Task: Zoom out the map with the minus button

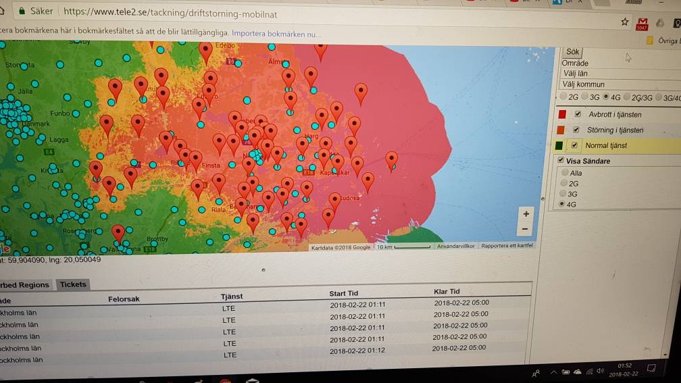Action: tap(525, 228)
